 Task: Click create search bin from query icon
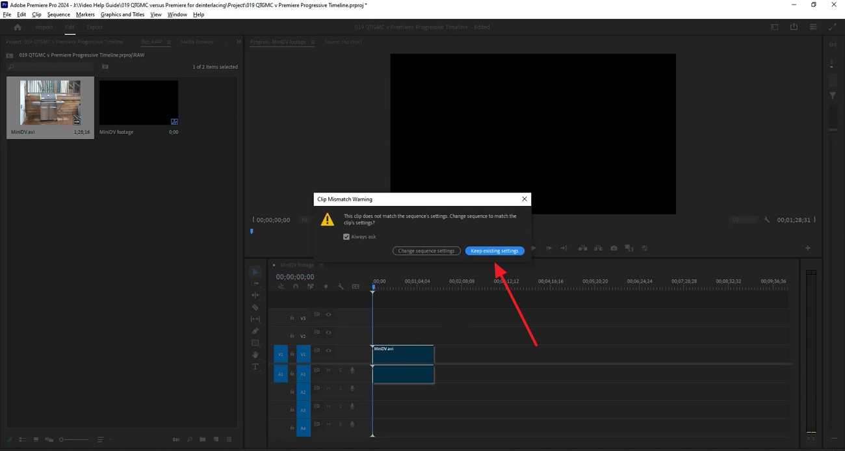[105, 67]
